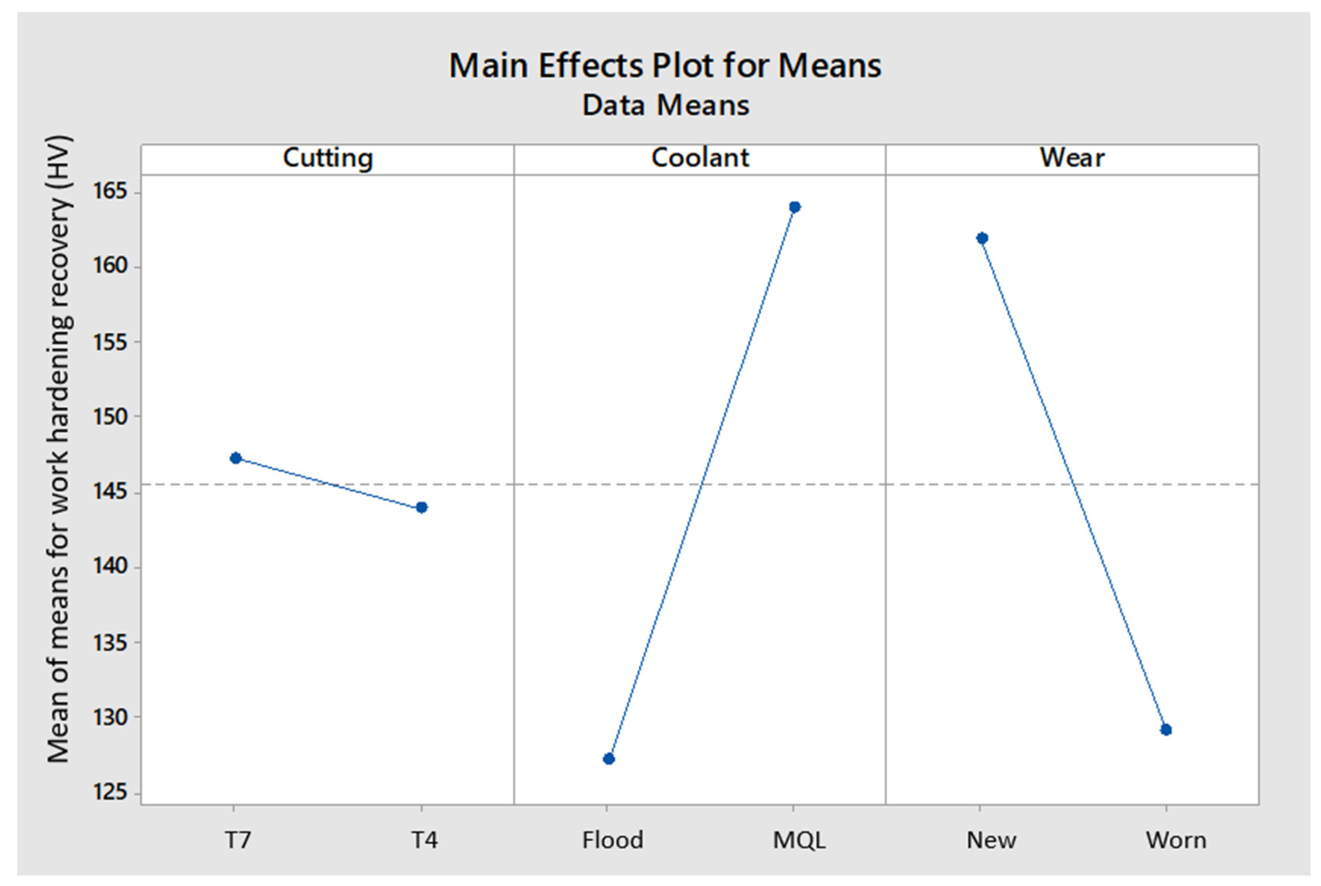Select the Coolant panel header

700,158
